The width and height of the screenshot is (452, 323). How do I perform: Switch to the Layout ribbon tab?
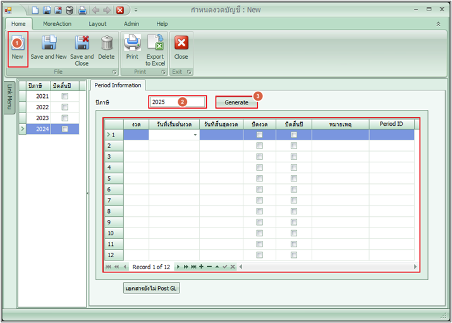[x=97, y=23]
